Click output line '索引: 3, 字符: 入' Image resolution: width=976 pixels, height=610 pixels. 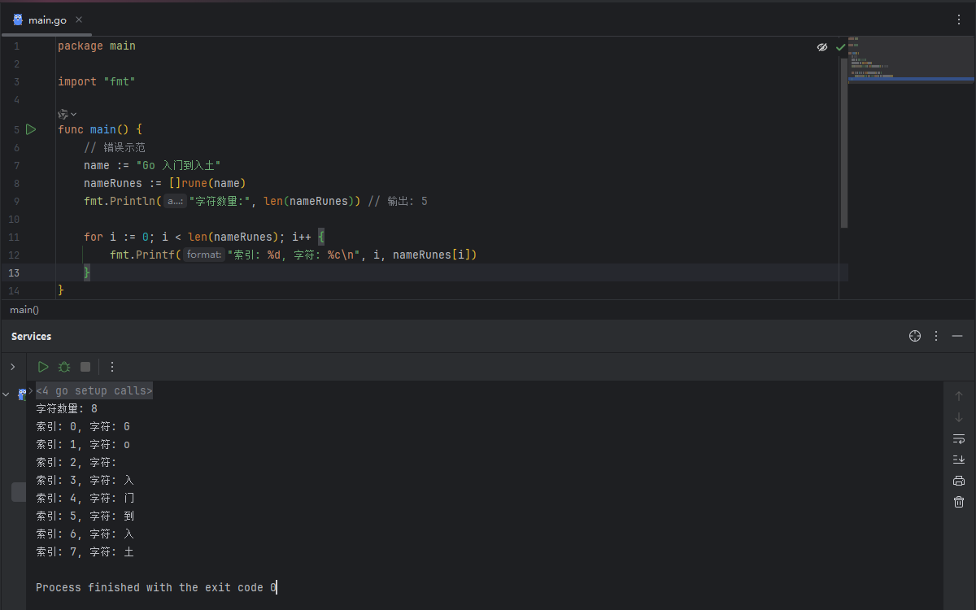coord(85,481)
